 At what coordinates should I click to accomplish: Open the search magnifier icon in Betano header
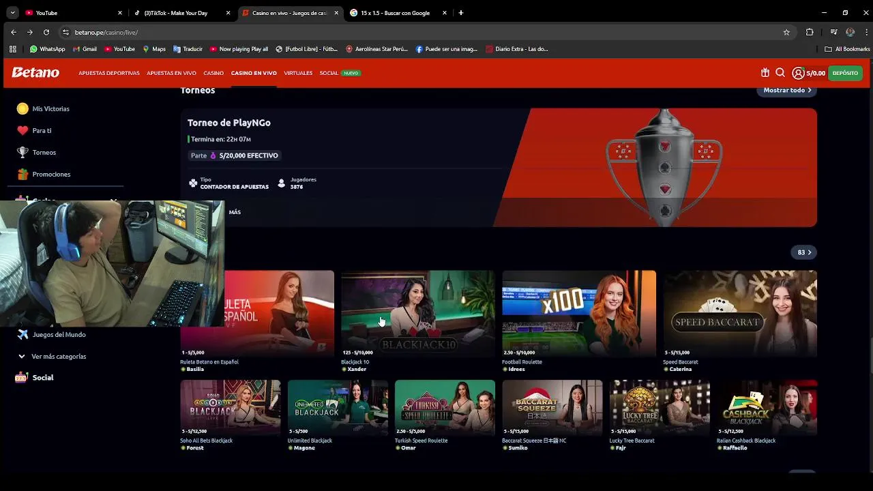780,73
